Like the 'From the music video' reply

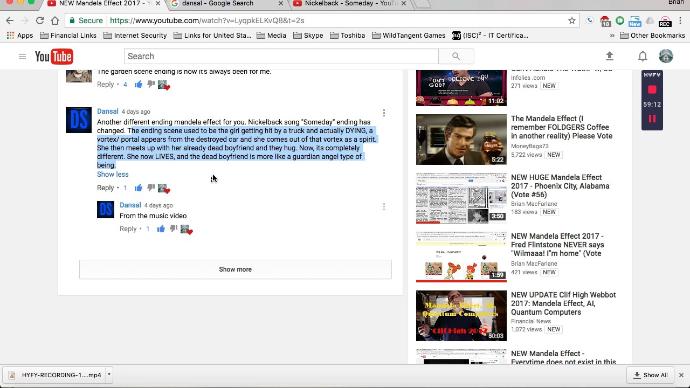point(161,229)
